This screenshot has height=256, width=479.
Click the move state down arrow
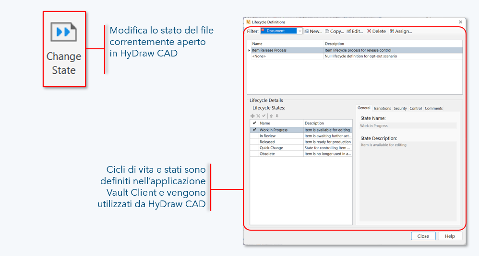pos(277,116)
